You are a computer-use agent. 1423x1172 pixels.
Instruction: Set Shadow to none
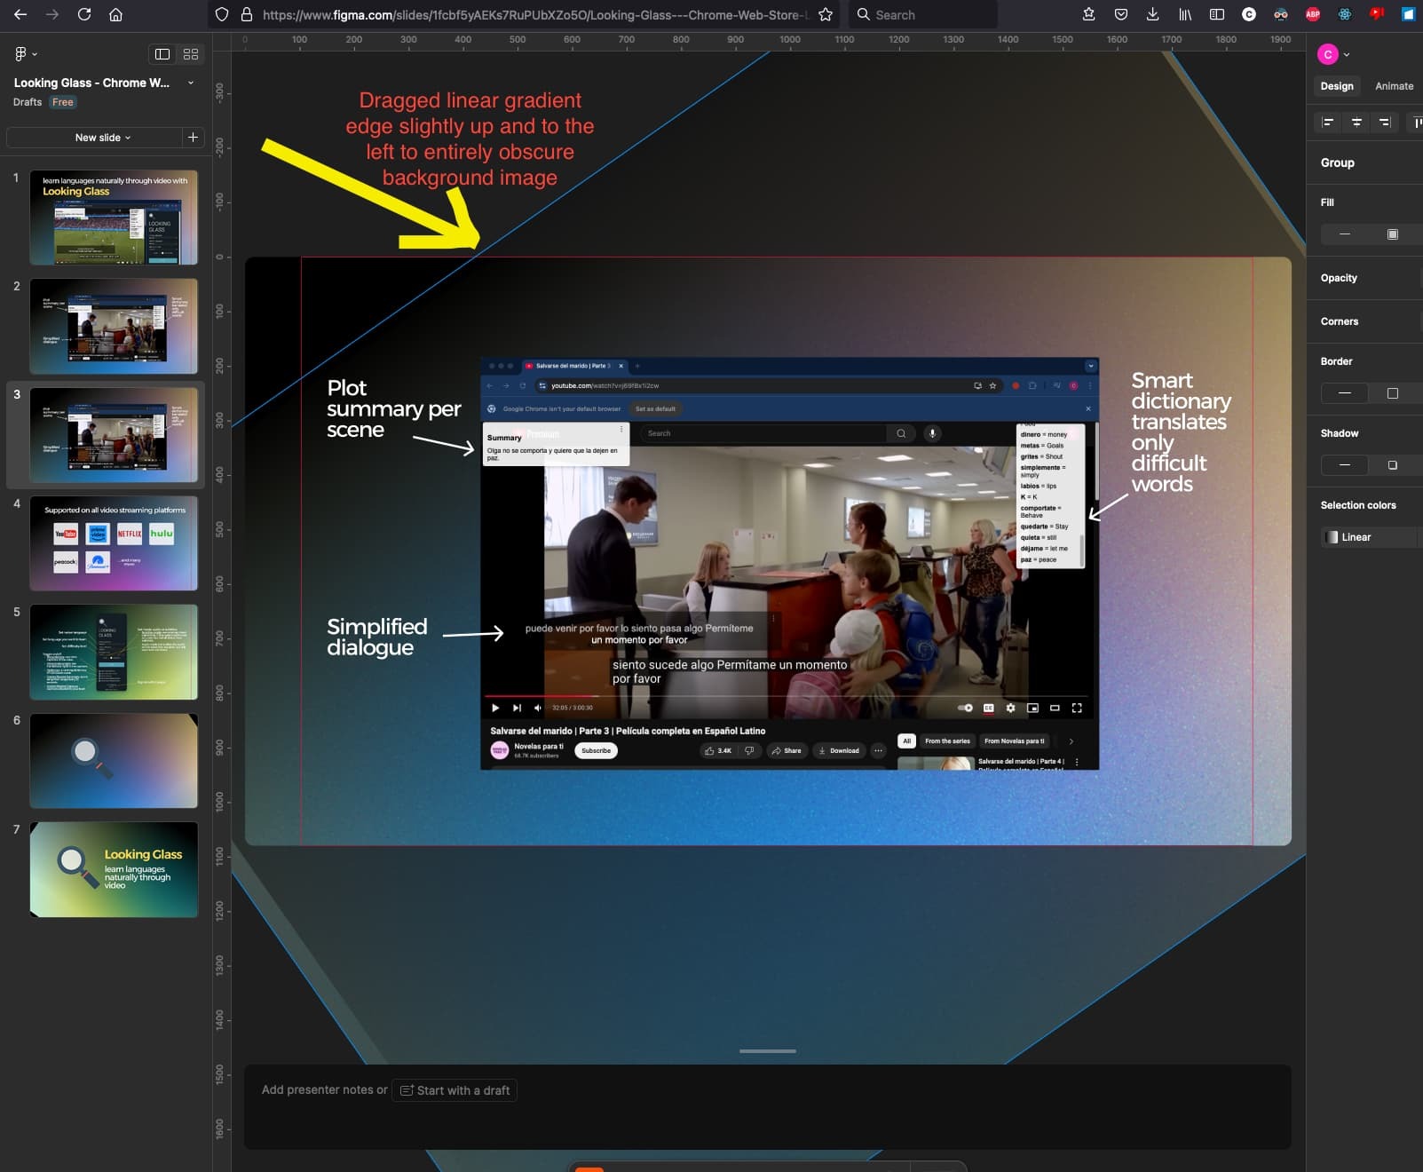(1345, 465)
